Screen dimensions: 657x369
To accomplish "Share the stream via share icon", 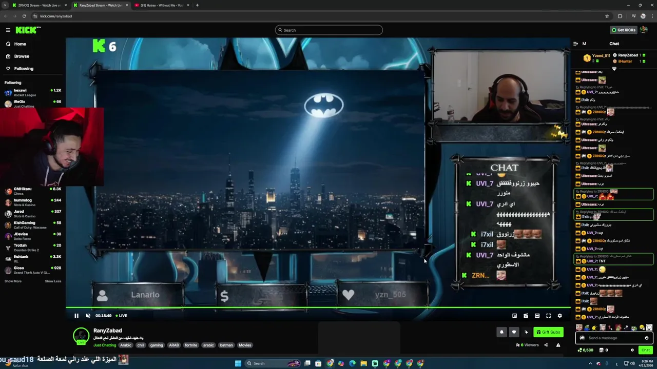I will pyautogui.click(x=546, y=345).
